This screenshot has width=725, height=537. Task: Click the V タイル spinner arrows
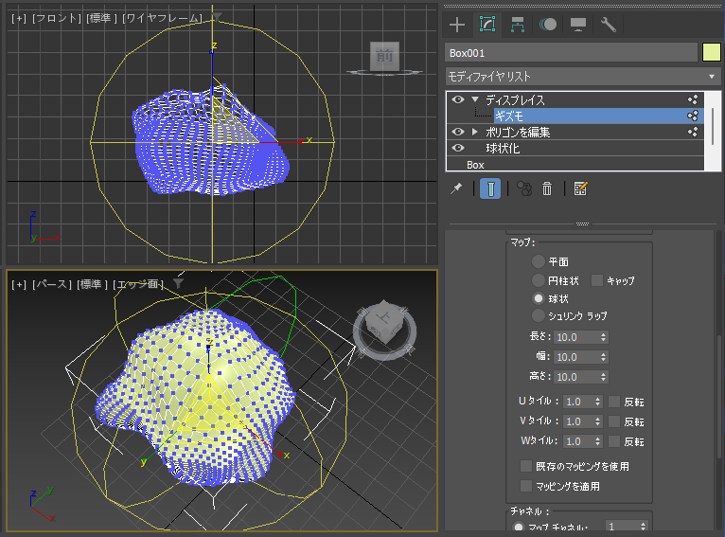coord(598,421)
